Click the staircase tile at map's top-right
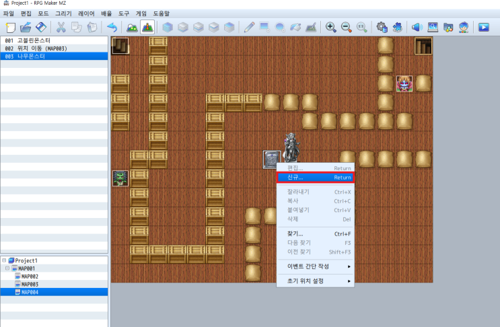 (423, 46)
